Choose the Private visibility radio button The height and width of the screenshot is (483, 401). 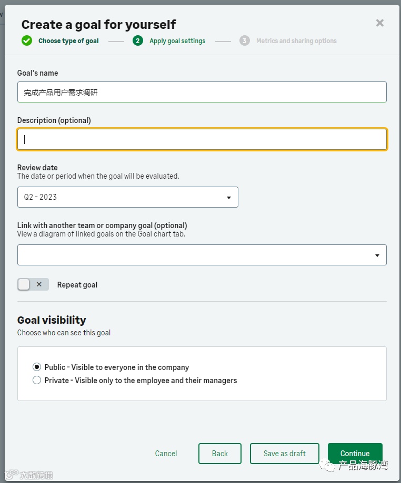[37, 381]
